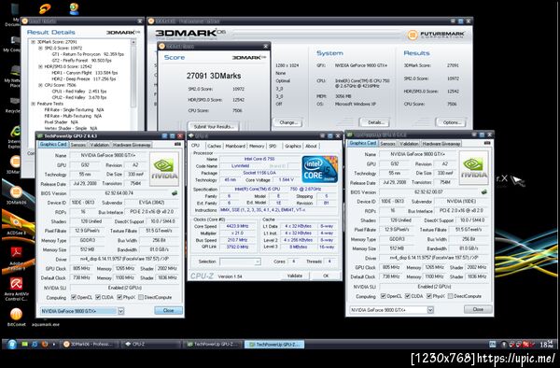The image size is (560, 368).
Task: Open the My Documents desktop icon
Action: pos(14,14)
